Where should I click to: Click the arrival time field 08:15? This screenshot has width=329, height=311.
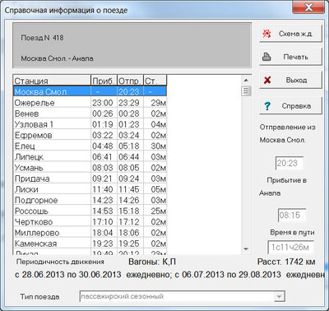(292, 215)
